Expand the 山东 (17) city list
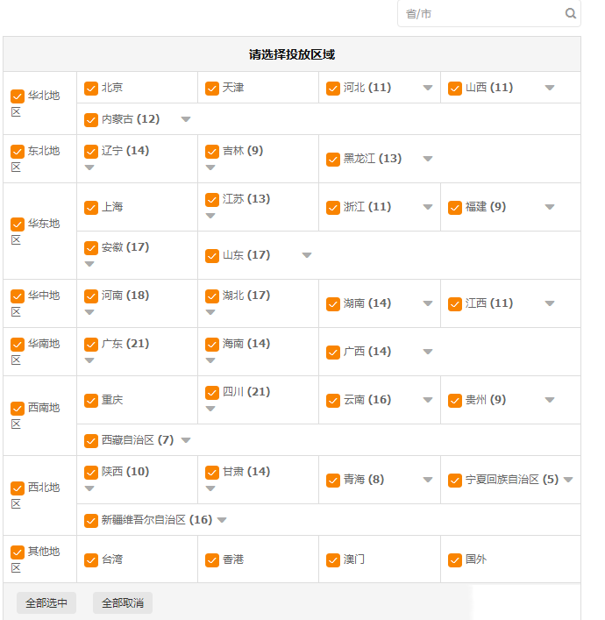 pyautogui.click(x=307, y=255)
